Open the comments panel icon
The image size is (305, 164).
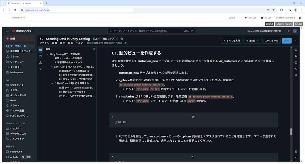tap(296, 50)
